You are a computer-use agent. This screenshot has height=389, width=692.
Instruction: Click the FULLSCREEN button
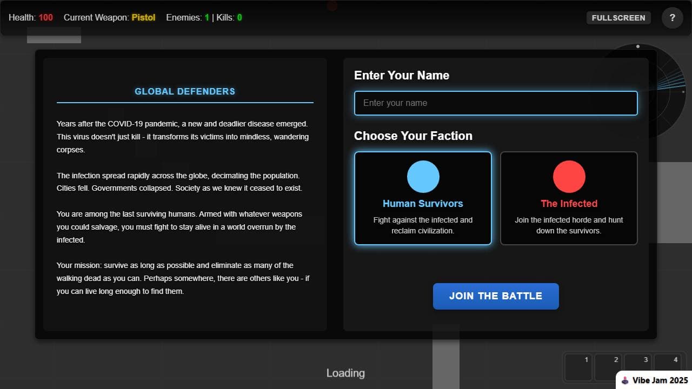coord(618,18)
